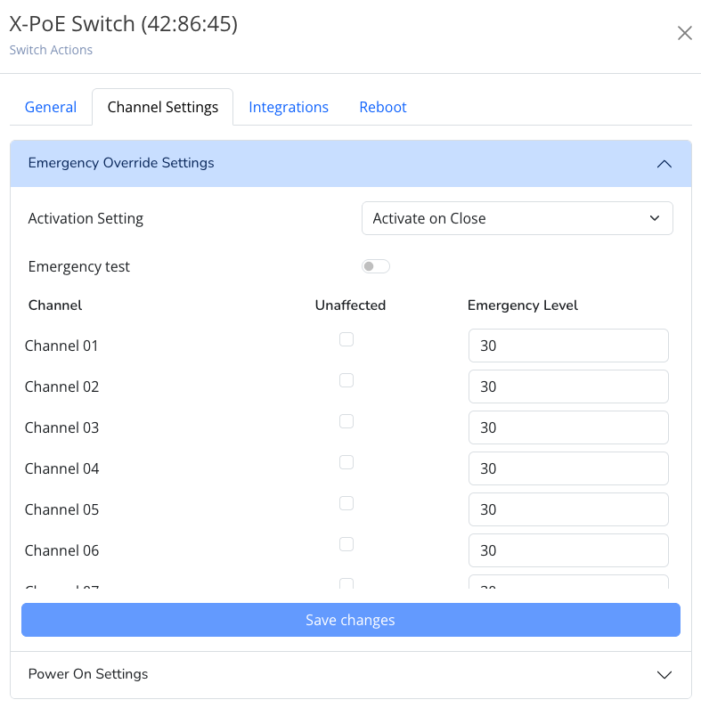Select the Channel Settings tab
Image resolution: width=701 pixels, height=708 pixels.
[x=162, y=107]
